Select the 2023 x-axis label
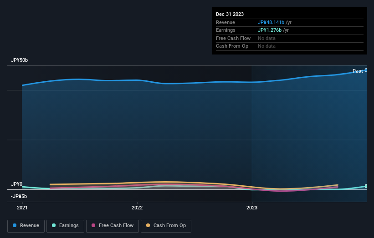Viewport: 374px width, 238px height. click(x=252, y=208)
